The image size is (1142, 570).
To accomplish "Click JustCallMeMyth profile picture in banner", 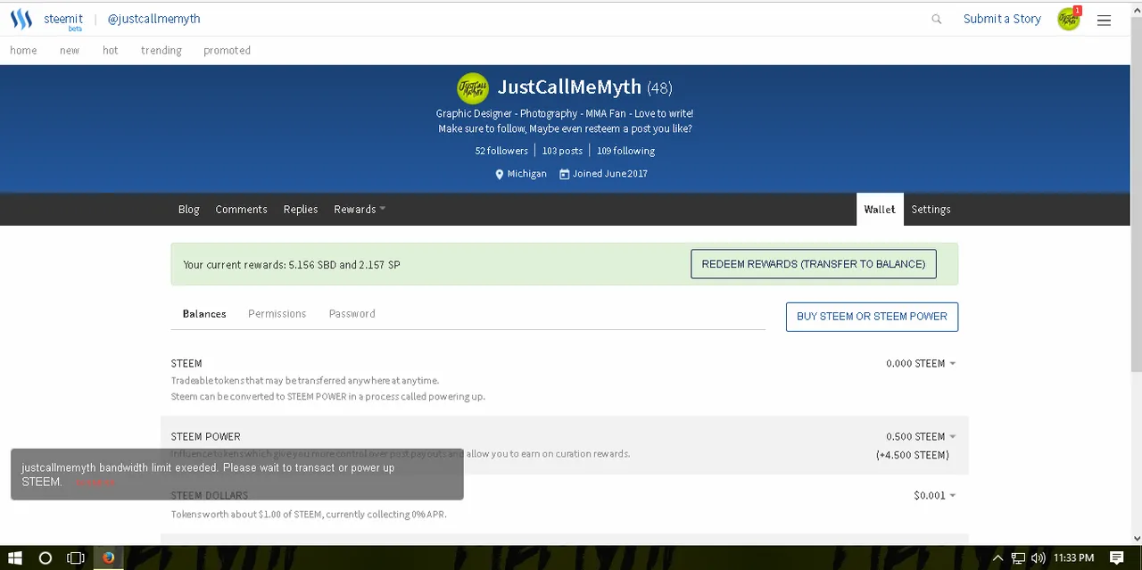I will coord(473,87).
